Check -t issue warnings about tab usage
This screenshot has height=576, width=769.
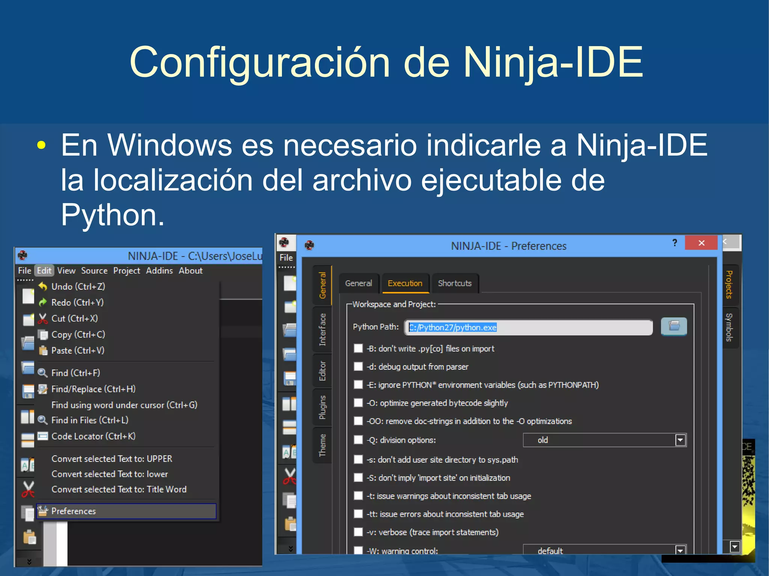click(358, 496)
